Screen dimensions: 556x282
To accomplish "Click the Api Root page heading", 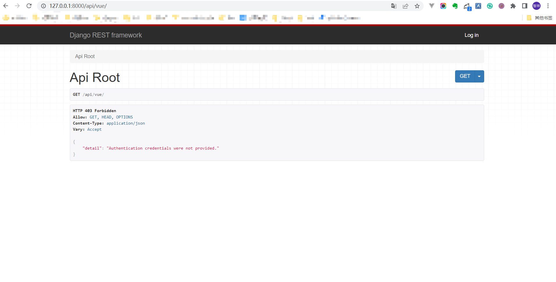I will (95, 78).
